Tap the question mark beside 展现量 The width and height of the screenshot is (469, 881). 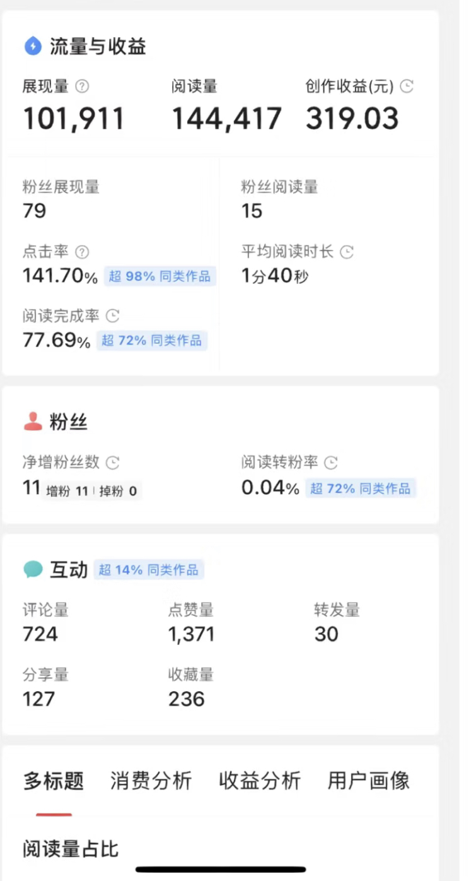pos(82,86)
